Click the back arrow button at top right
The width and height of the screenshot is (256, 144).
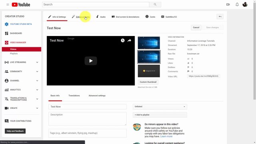click(220, 17)
